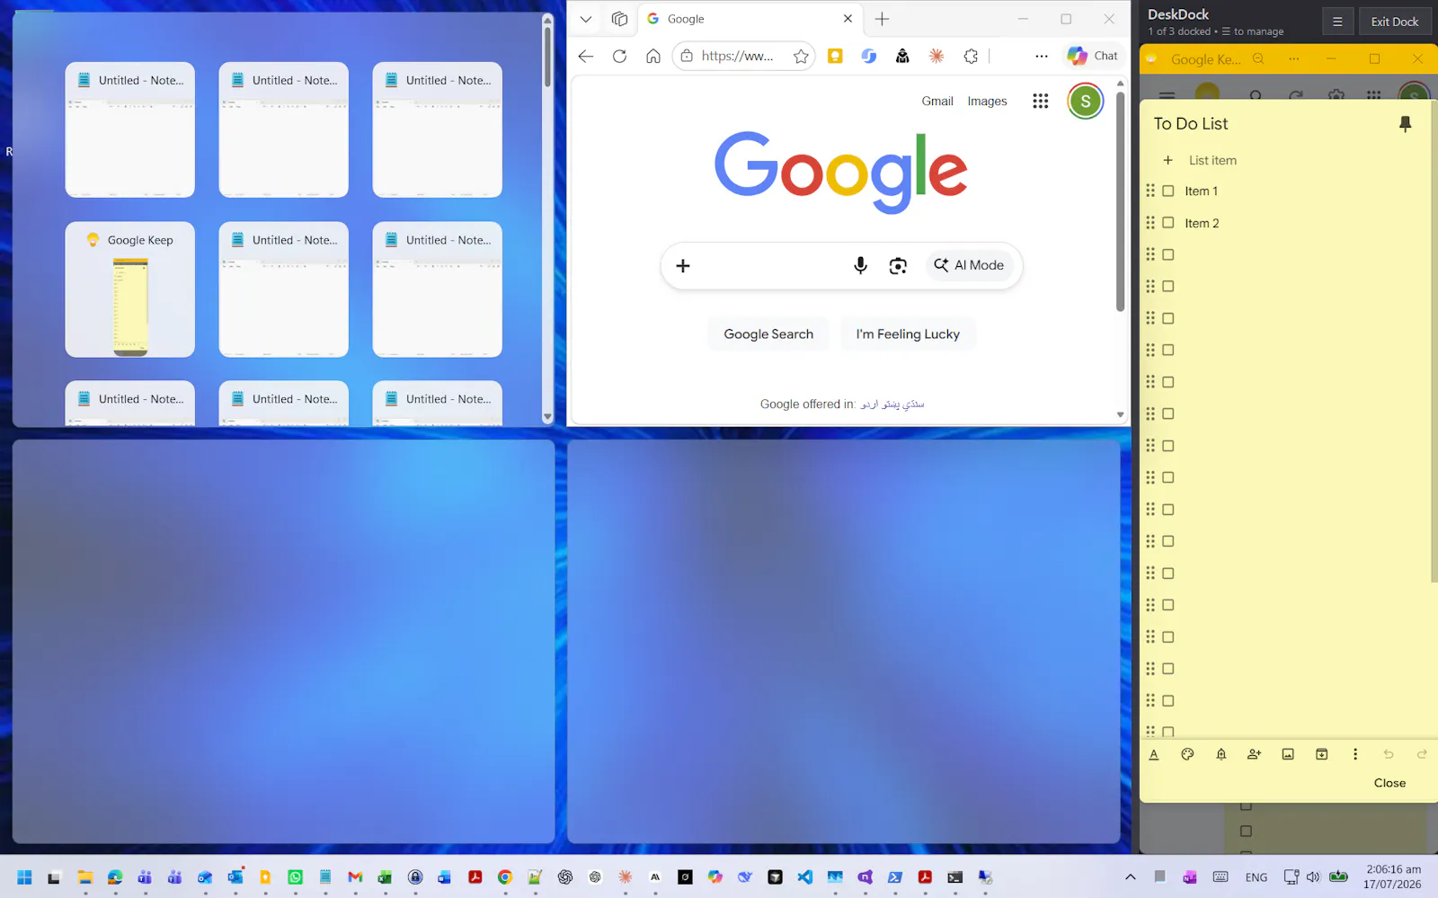
Task: Grab the drag handle of Item 1
Action: pyautogui.click(x=1150, y=191)
